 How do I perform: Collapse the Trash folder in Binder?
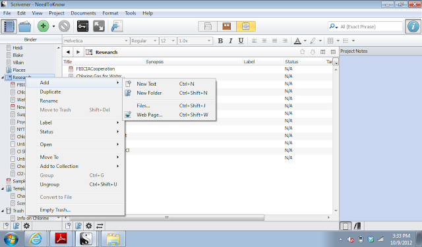[3, 211]
